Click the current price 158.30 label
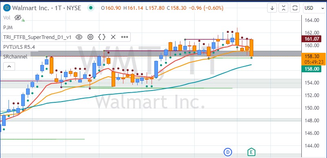This screenshot has width=327, height=158. 314,59
